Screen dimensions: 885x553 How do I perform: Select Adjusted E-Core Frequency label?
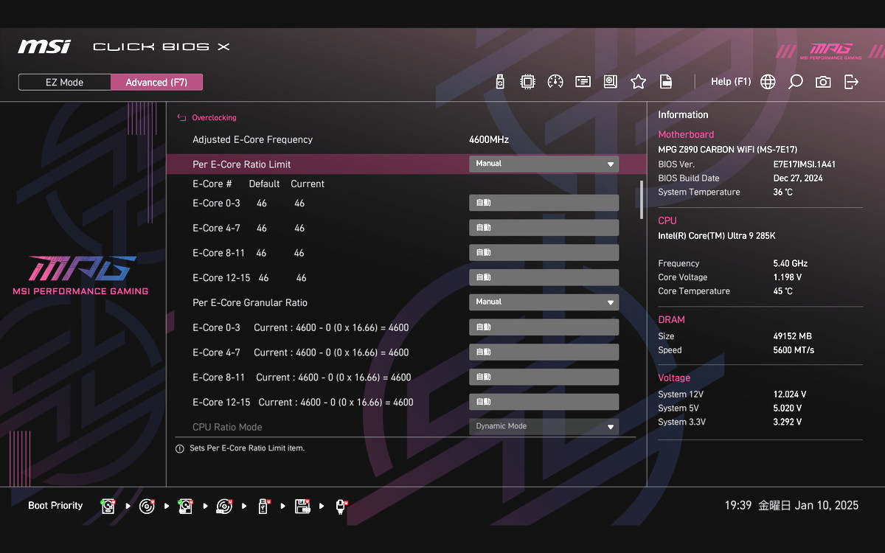pyautogui.click(x=252, y=139)
